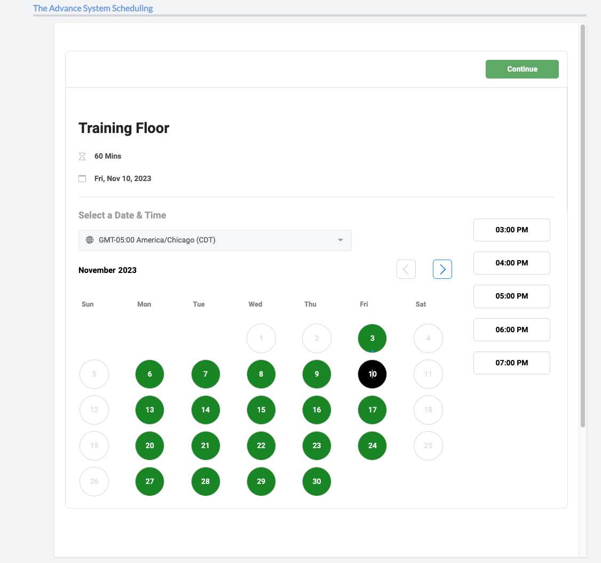This screenshot has width=601, height=563.
Task: Pick the 04:00 PM time slot
Action: pos(511,263)
